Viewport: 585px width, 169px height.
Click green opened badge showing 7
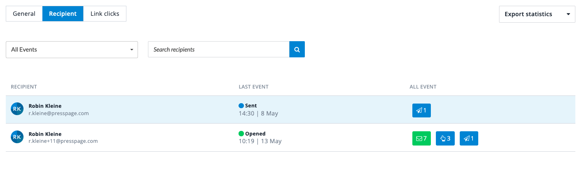coord(421,138)
